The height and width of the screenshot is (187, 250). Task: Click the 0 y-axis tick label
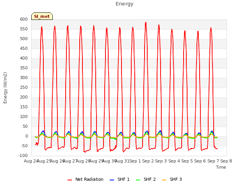pos(27,136)
